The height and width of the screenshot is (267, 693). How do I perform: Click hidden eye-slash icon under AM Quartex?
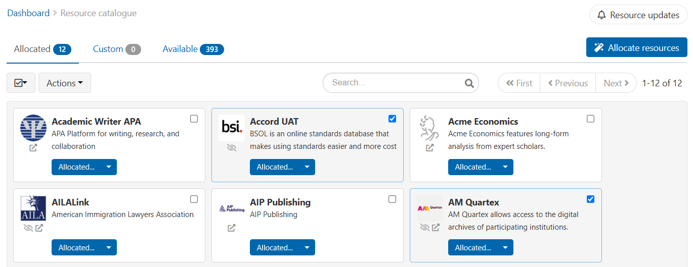[x=425, y=228]
